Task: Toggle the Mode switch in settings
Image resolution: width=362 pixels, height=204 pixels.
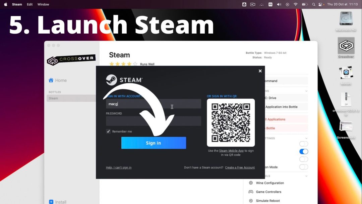Action: coord(304,167)
